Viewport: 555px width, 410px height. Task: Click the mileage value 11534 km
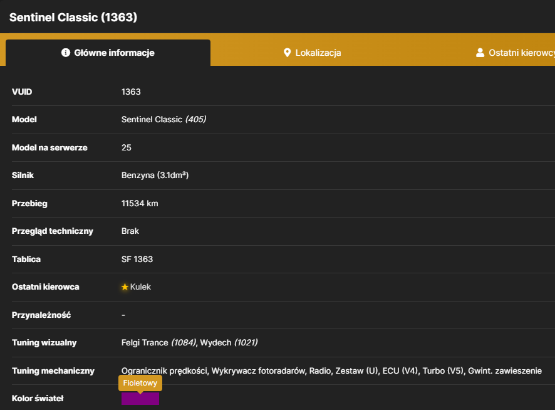pyautogui.click(x=140, y=203)
